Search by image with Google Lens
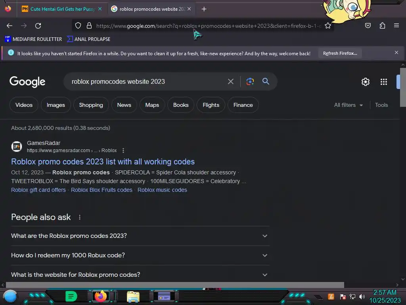 coord(250,81)
